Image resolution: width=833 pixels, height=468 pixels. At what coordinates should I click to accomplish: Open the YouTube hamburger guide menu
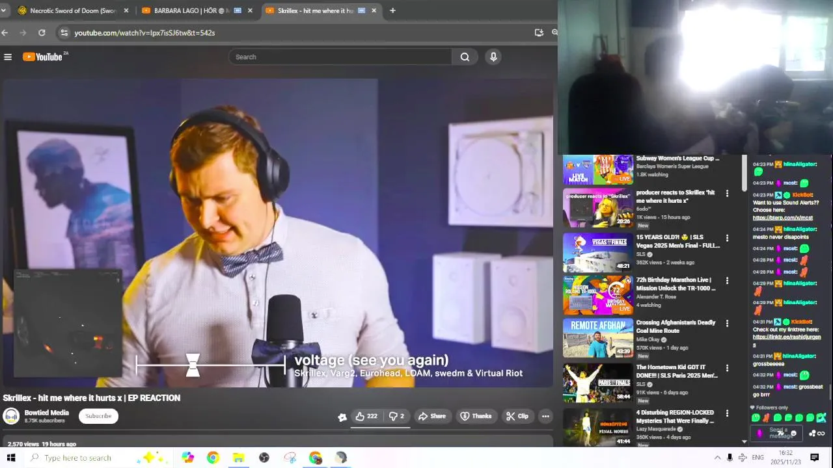(x=8, y=57)
